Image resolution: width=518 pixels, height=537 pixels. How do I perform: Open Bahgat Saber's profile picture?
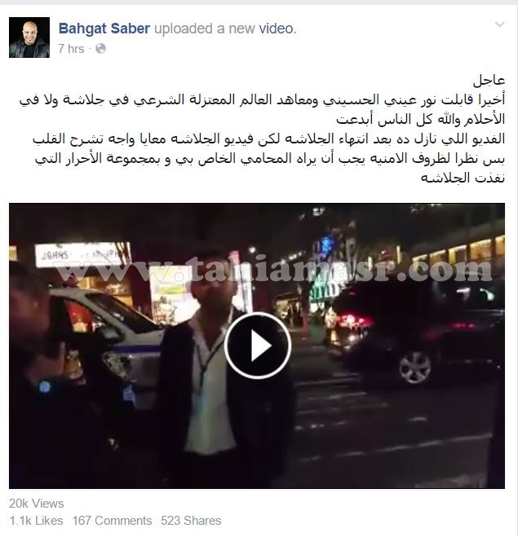(29, 37)
